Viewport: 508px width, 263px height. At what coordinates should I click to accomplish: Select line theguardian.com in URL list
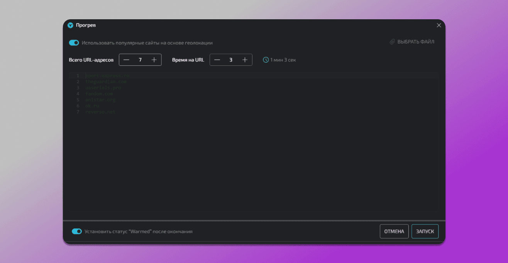click(x=106, y=82)
